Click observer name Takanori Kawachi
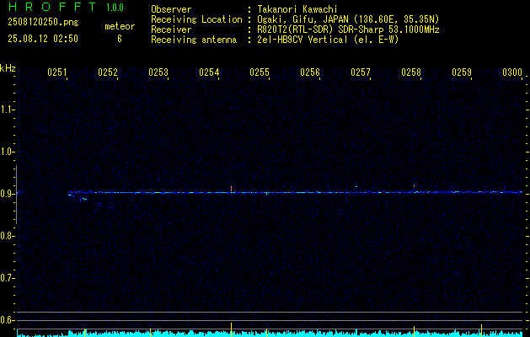Viewport: 530px width, 337px height. [297, 9]
